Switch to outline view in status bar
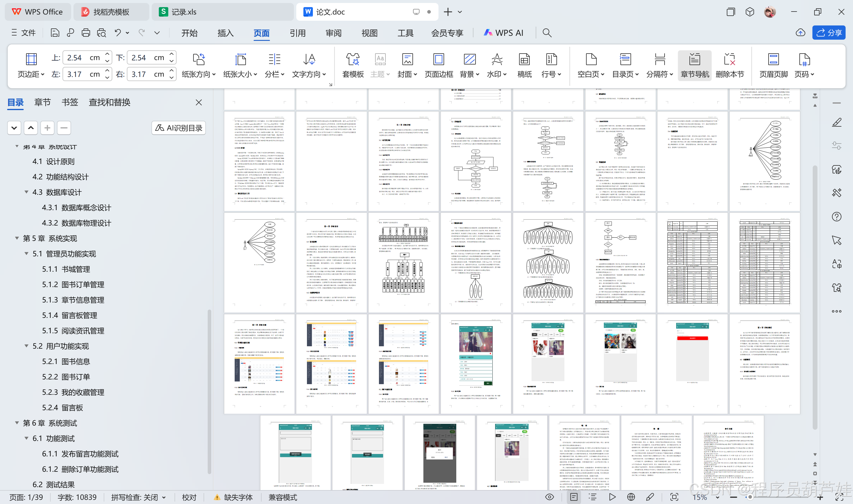The image size is (853, 504). 593,497
